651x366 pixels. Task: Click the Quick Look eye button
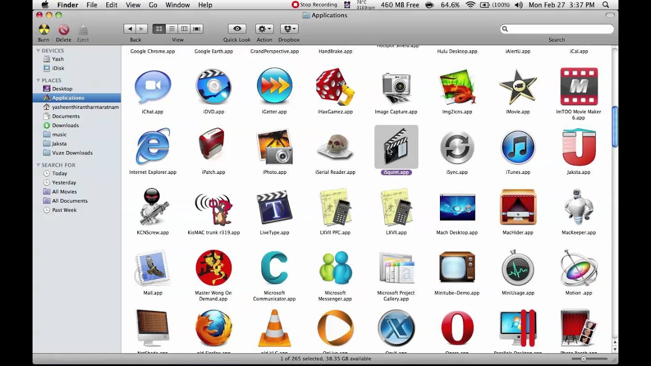click(x=237, y=29)
